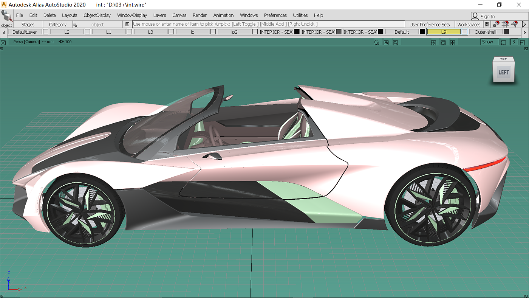The width and height of the screenshot is (529, 298).
Task: Click the point snap magnet icon
Action: coord(496,24)
